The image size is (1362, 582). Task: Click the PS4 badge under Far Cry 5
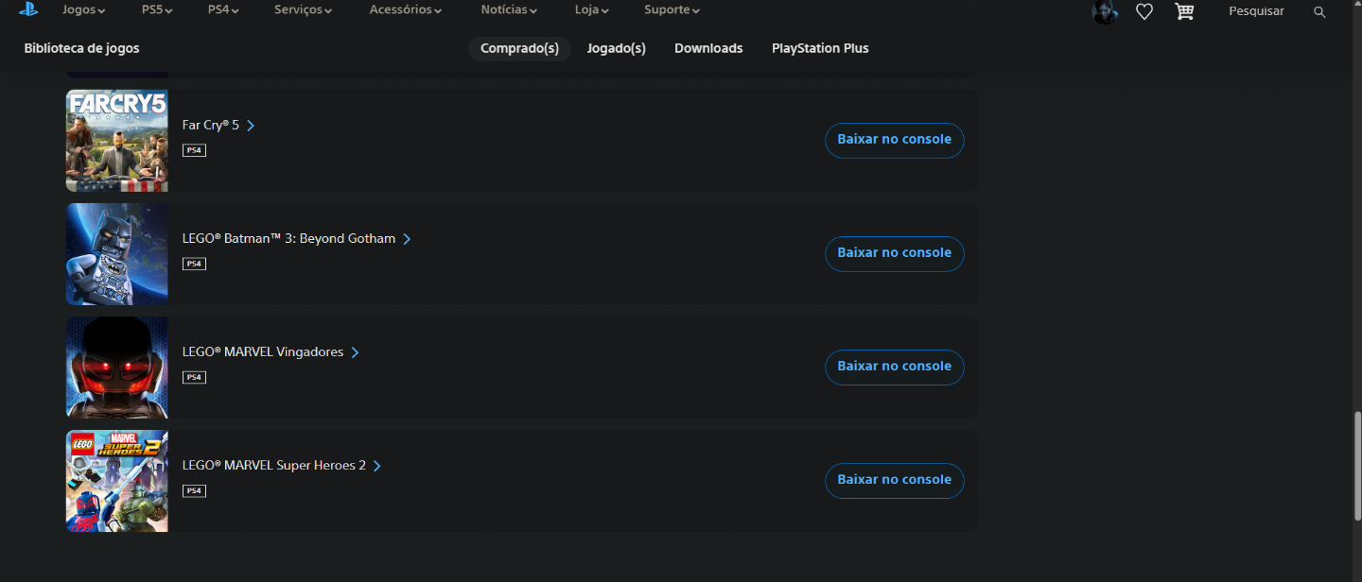(194, 150)
